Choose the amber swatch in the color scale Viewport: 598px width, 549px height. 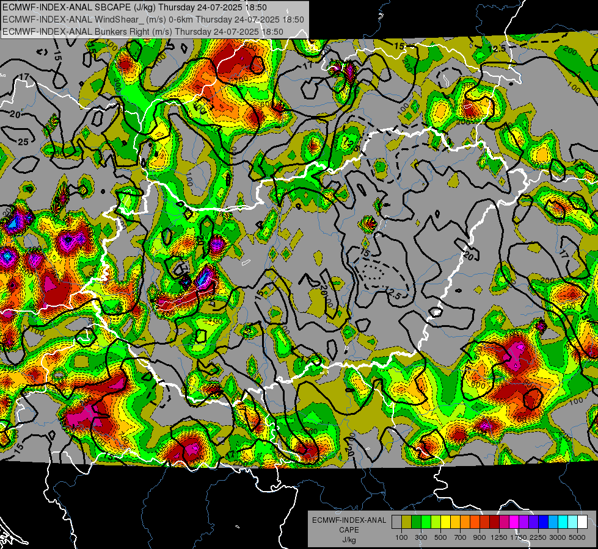[x=455, y=522]
